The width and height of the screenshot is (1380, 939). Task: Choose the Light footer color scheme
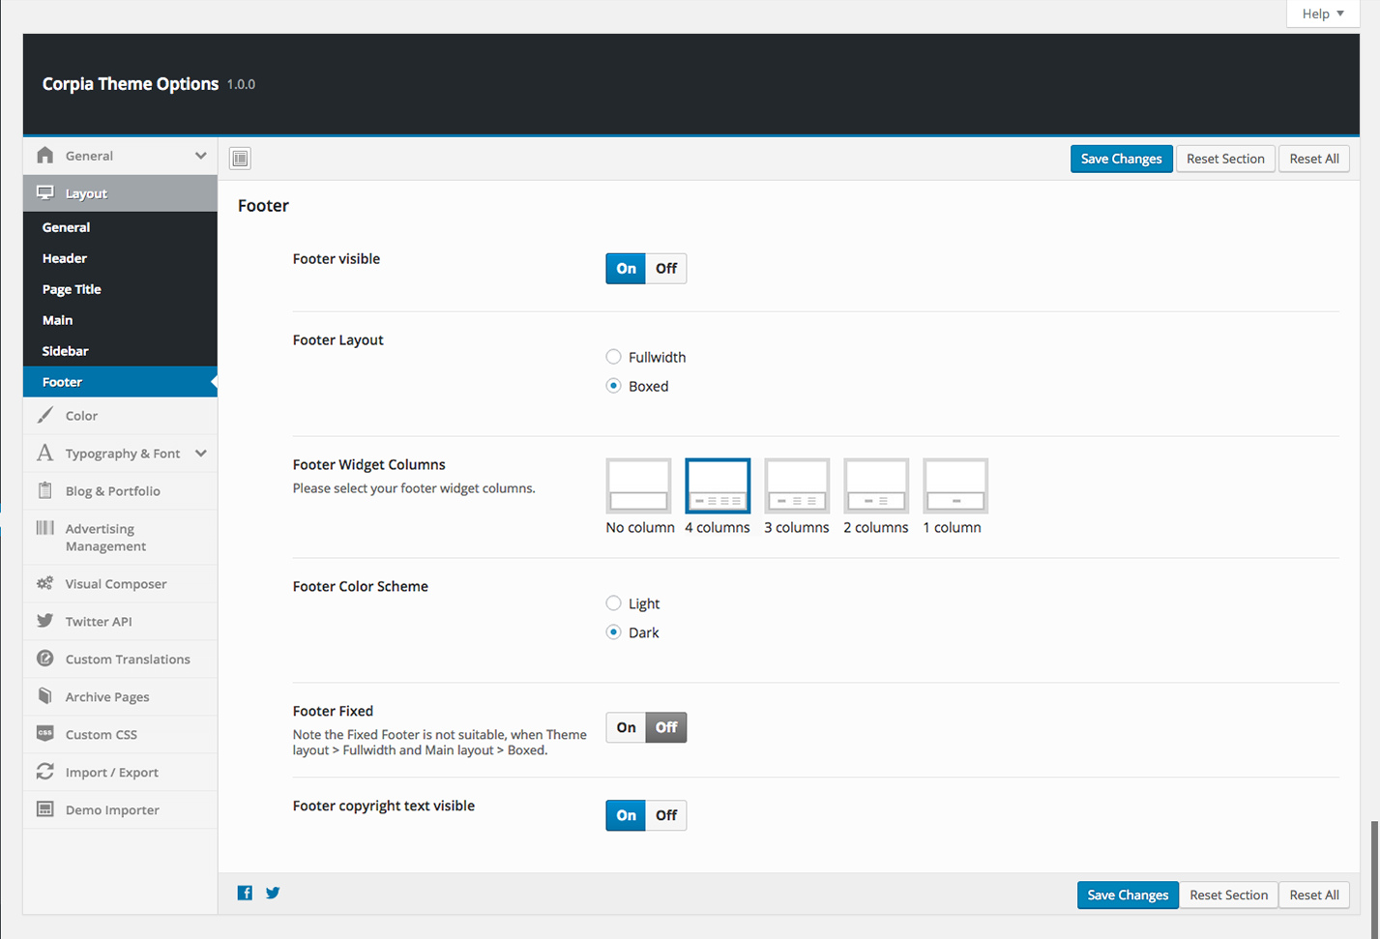(613, 603)
